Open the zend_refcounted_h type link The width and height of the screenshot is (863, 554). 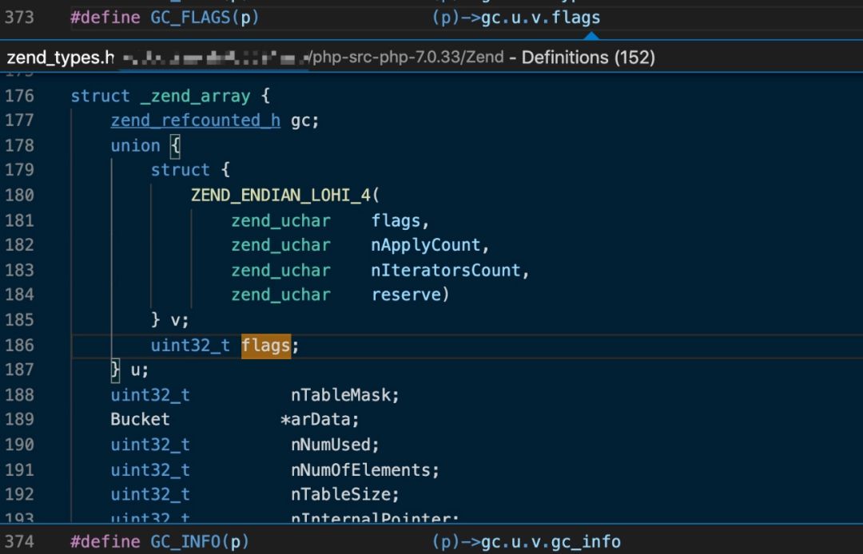click(x=196, y=121)
